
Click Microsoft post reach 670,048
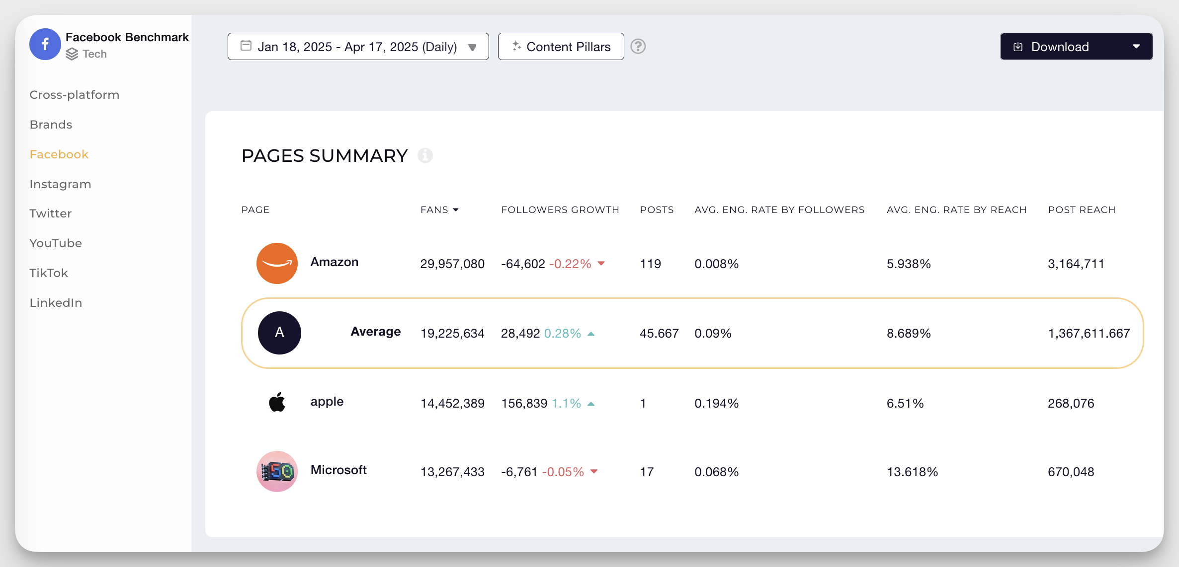click(1071, 472)
